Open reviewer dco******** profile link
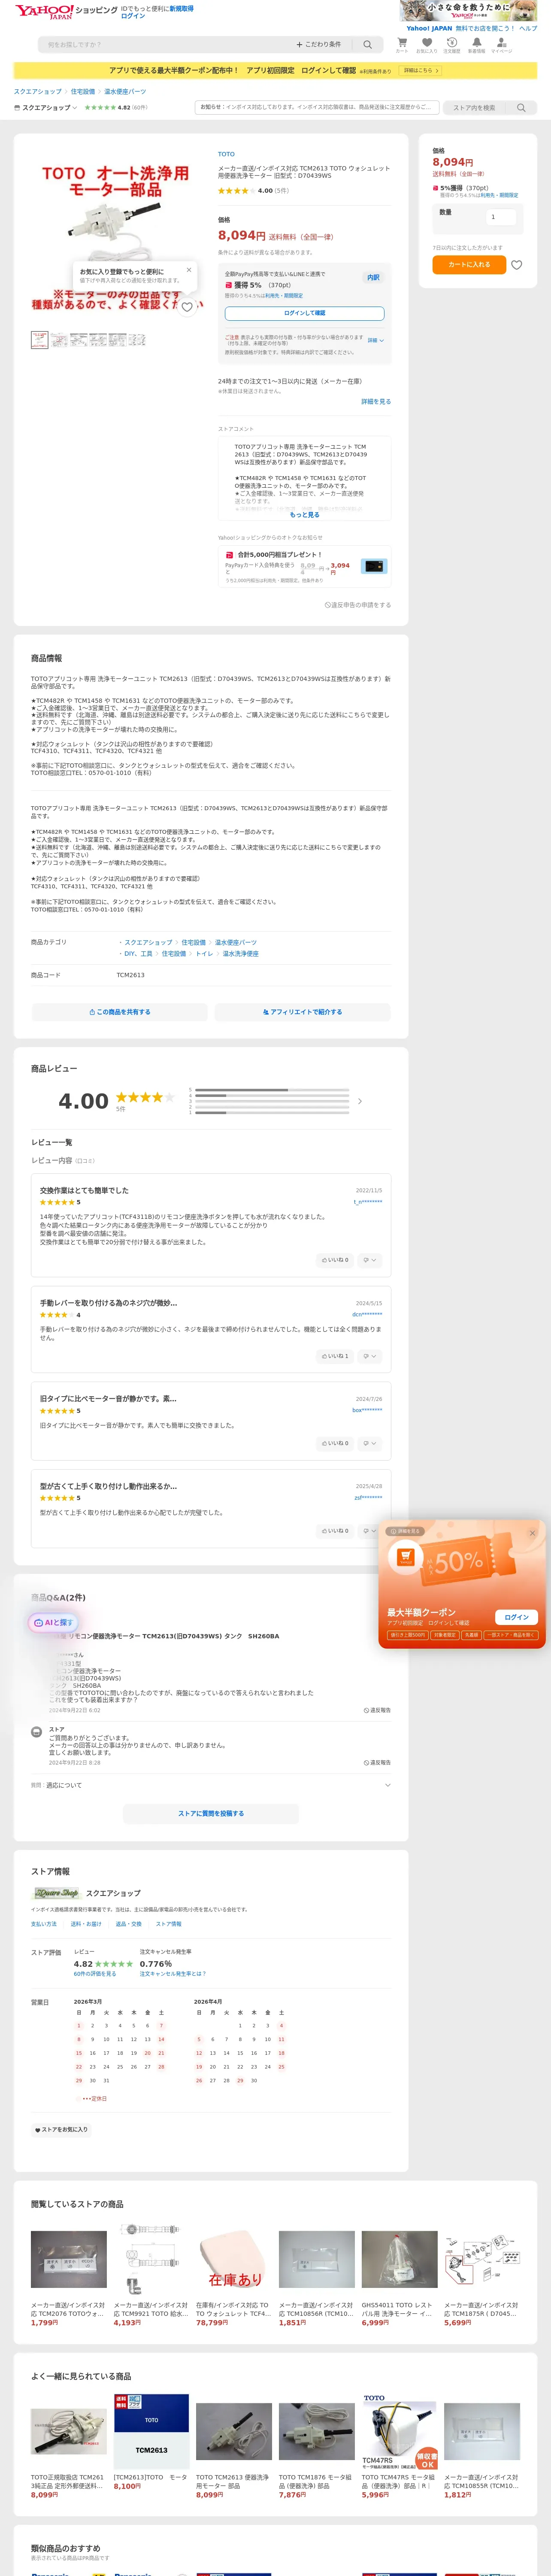The width and height of the screenshot is (551, 2576). (x=367, y=1315)
